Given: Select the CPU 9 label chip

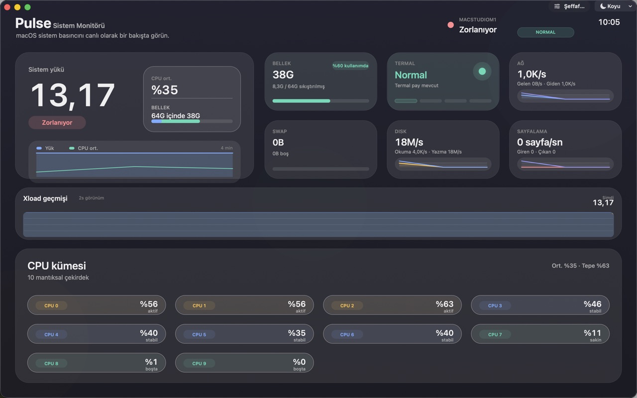Looking at the screenshot, I should click(x=199, y=363).
